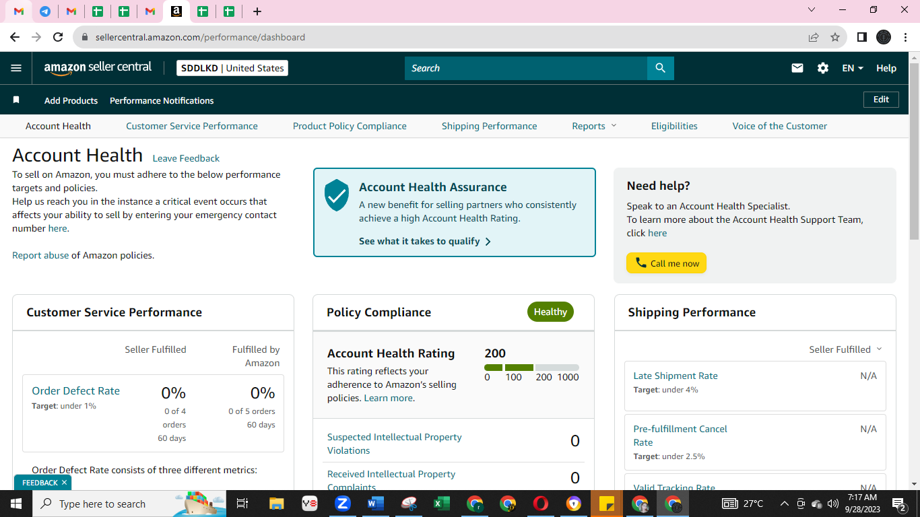Click the bookmark flag icon beside Add Products

pos(16,100)
